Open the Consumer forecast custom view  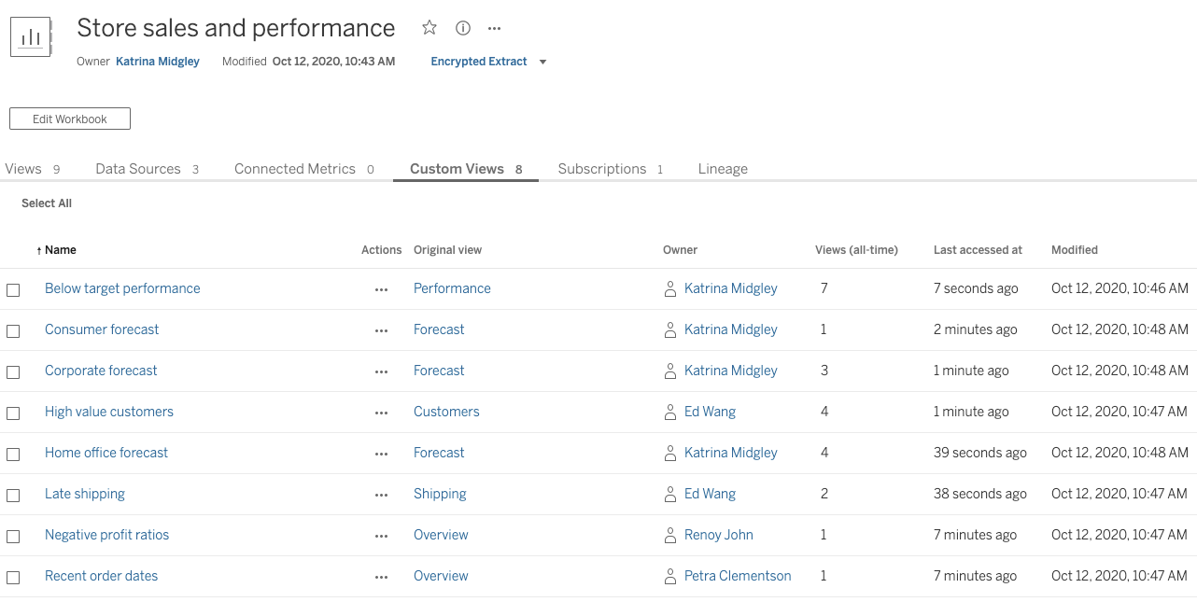point(102,329)
